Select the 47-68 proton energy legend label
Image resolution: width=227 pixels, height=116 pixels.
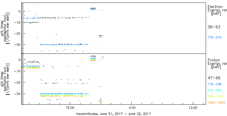(x=214, y=78)
